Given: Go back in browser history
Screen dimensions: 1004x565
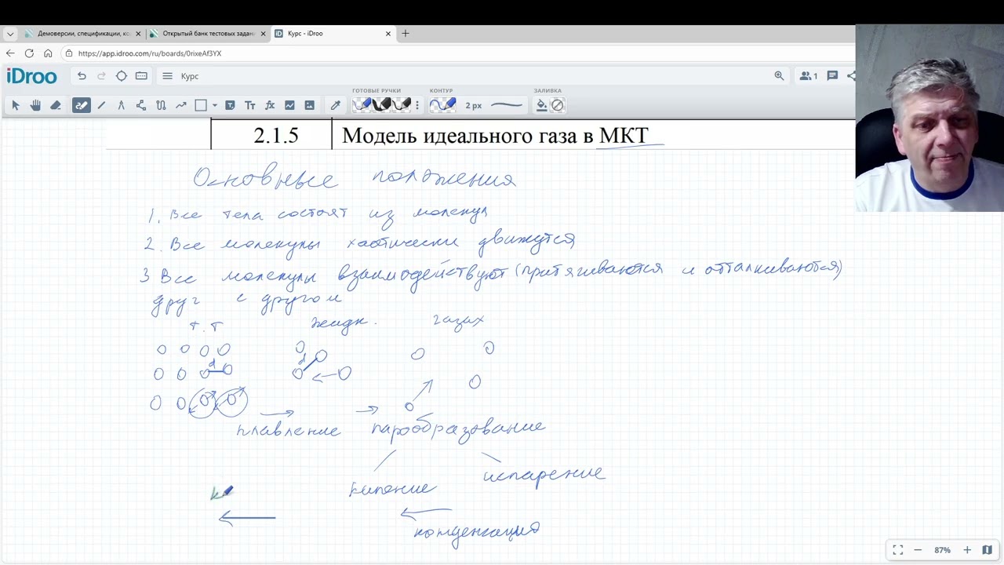Looking at the screenshot, I should (x=10, y=53).
